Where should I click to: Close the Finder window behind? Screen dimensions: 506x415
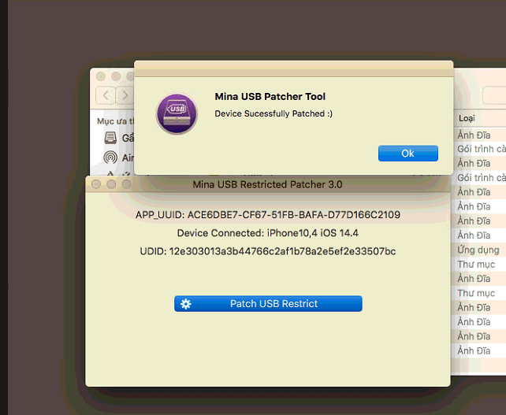(x=101, y=76)
